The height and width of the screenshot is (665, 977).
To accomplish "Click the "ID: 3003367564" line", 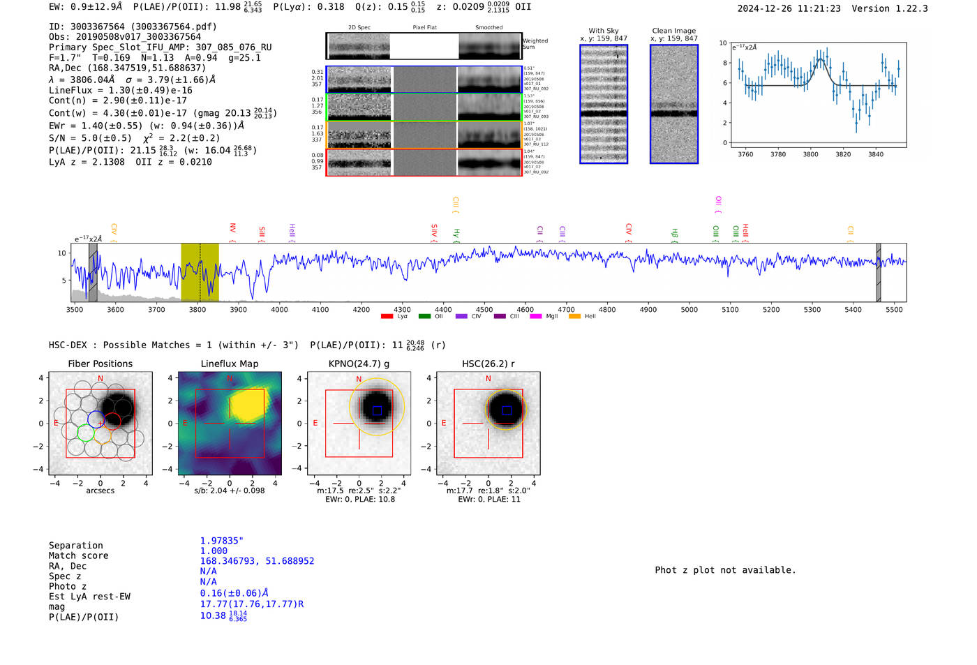I will coord(133,27).
